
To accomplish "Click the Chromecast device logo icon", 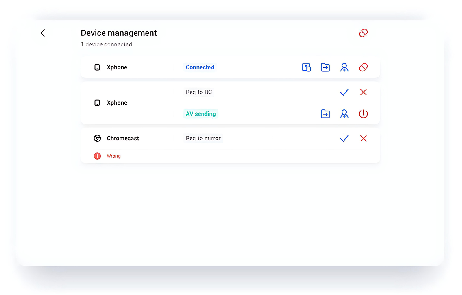I will (97, 139).
